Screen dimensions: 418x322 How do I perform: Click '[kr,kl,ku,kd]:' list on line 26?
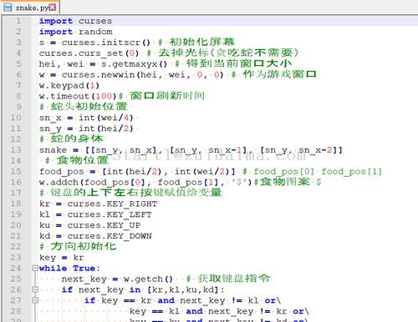point(186,289)
